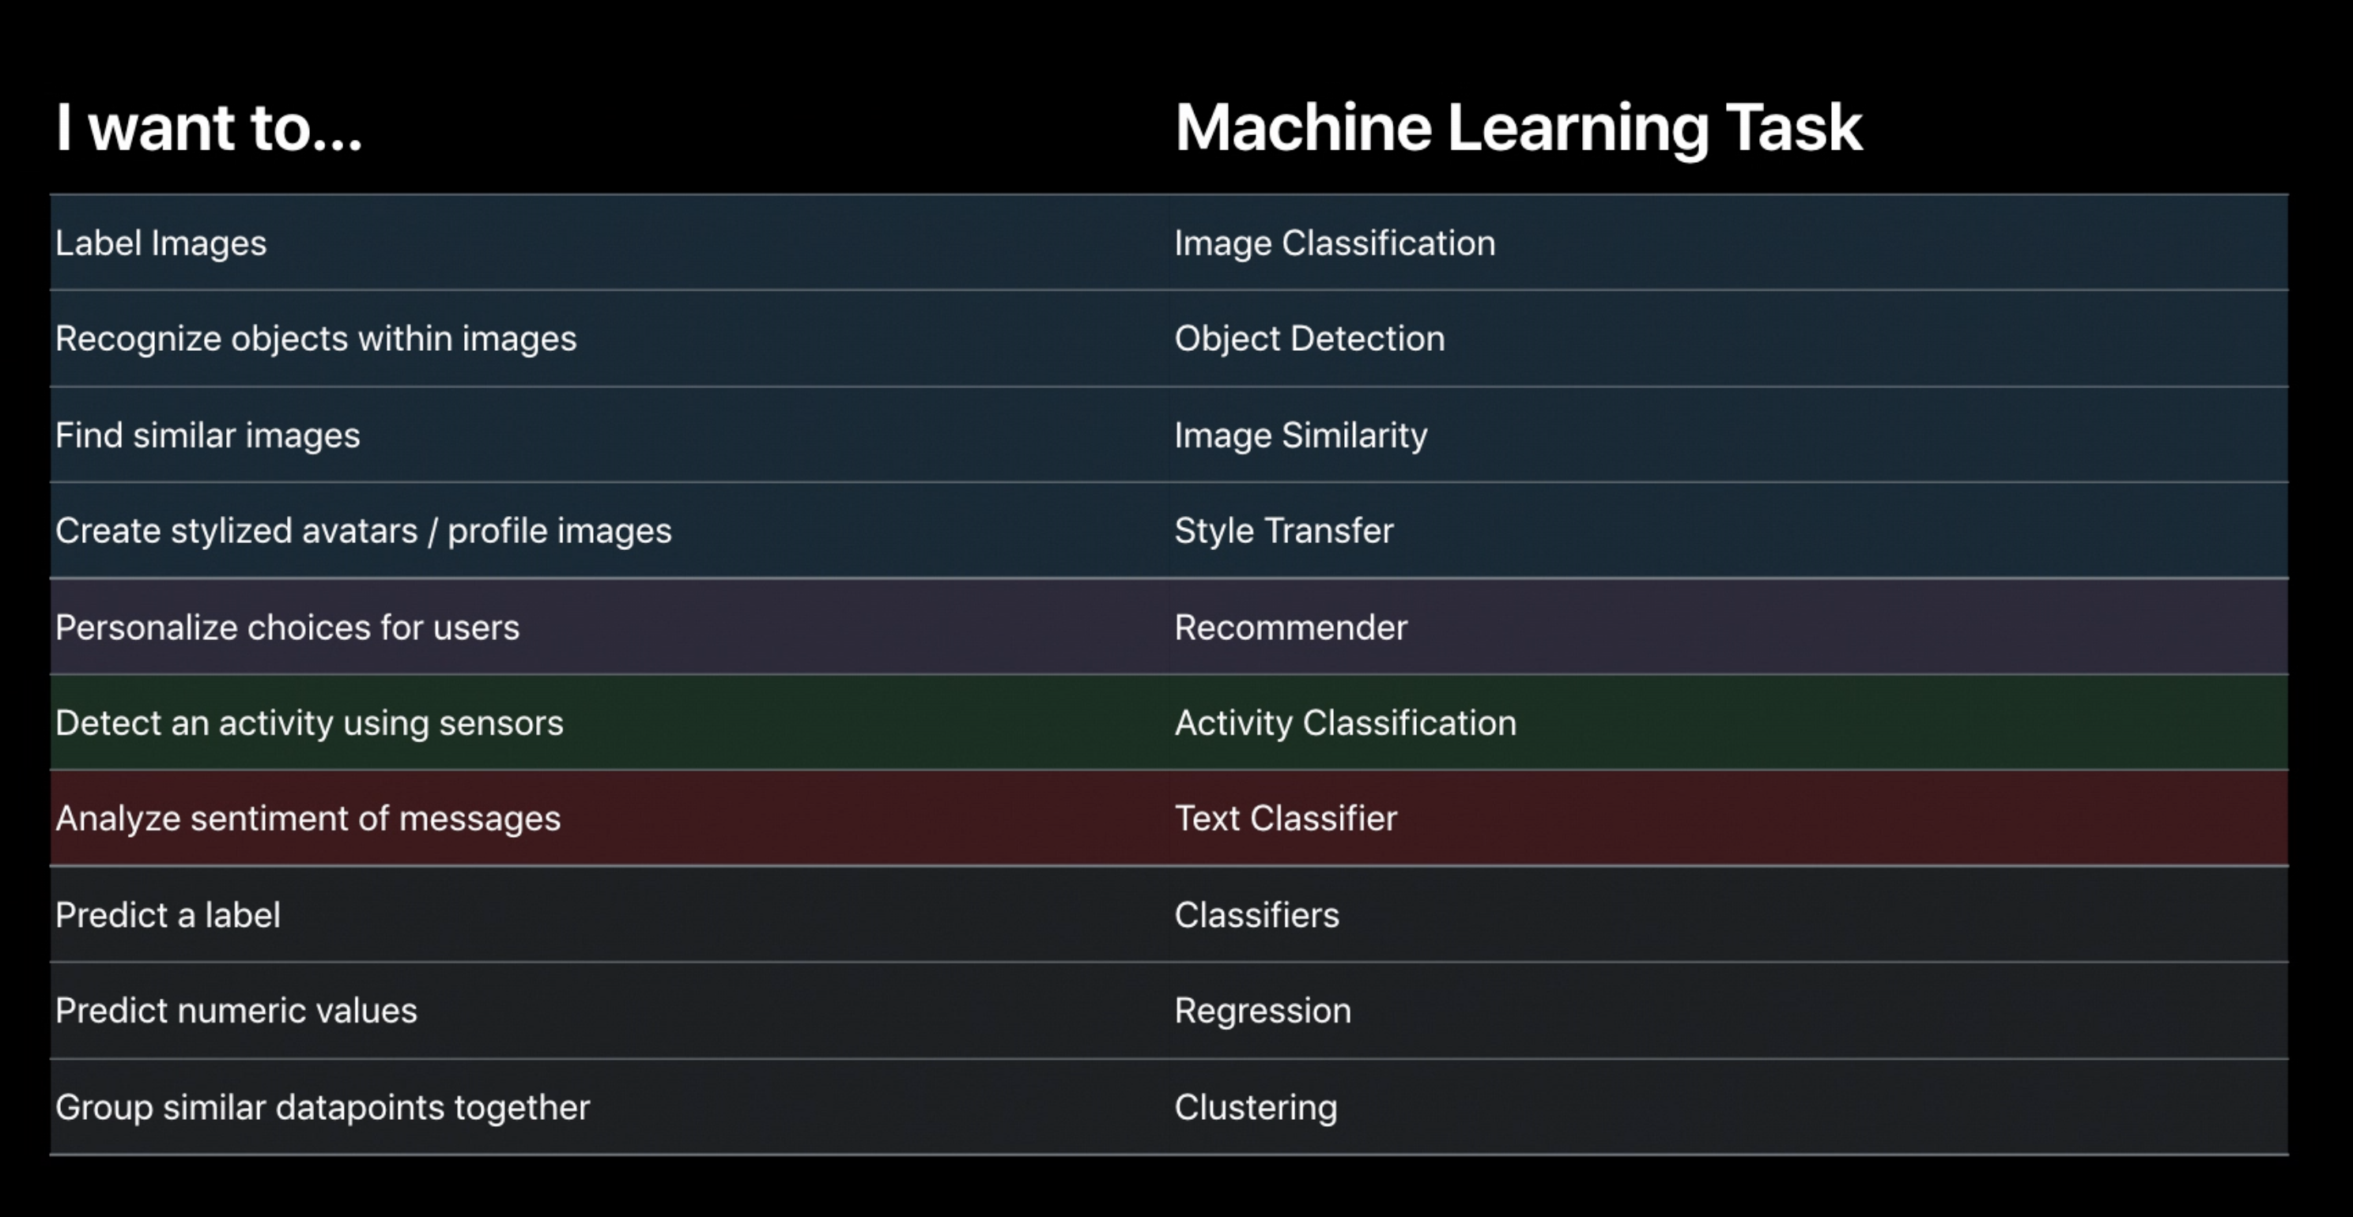
Task: Select 'Recognize objects within images' row
Action: pos(315,339)
